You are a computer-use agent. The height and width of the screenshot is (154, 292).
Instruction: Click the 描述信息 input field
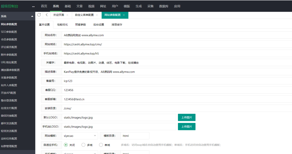pyautogui.click(x=177, y=72)
